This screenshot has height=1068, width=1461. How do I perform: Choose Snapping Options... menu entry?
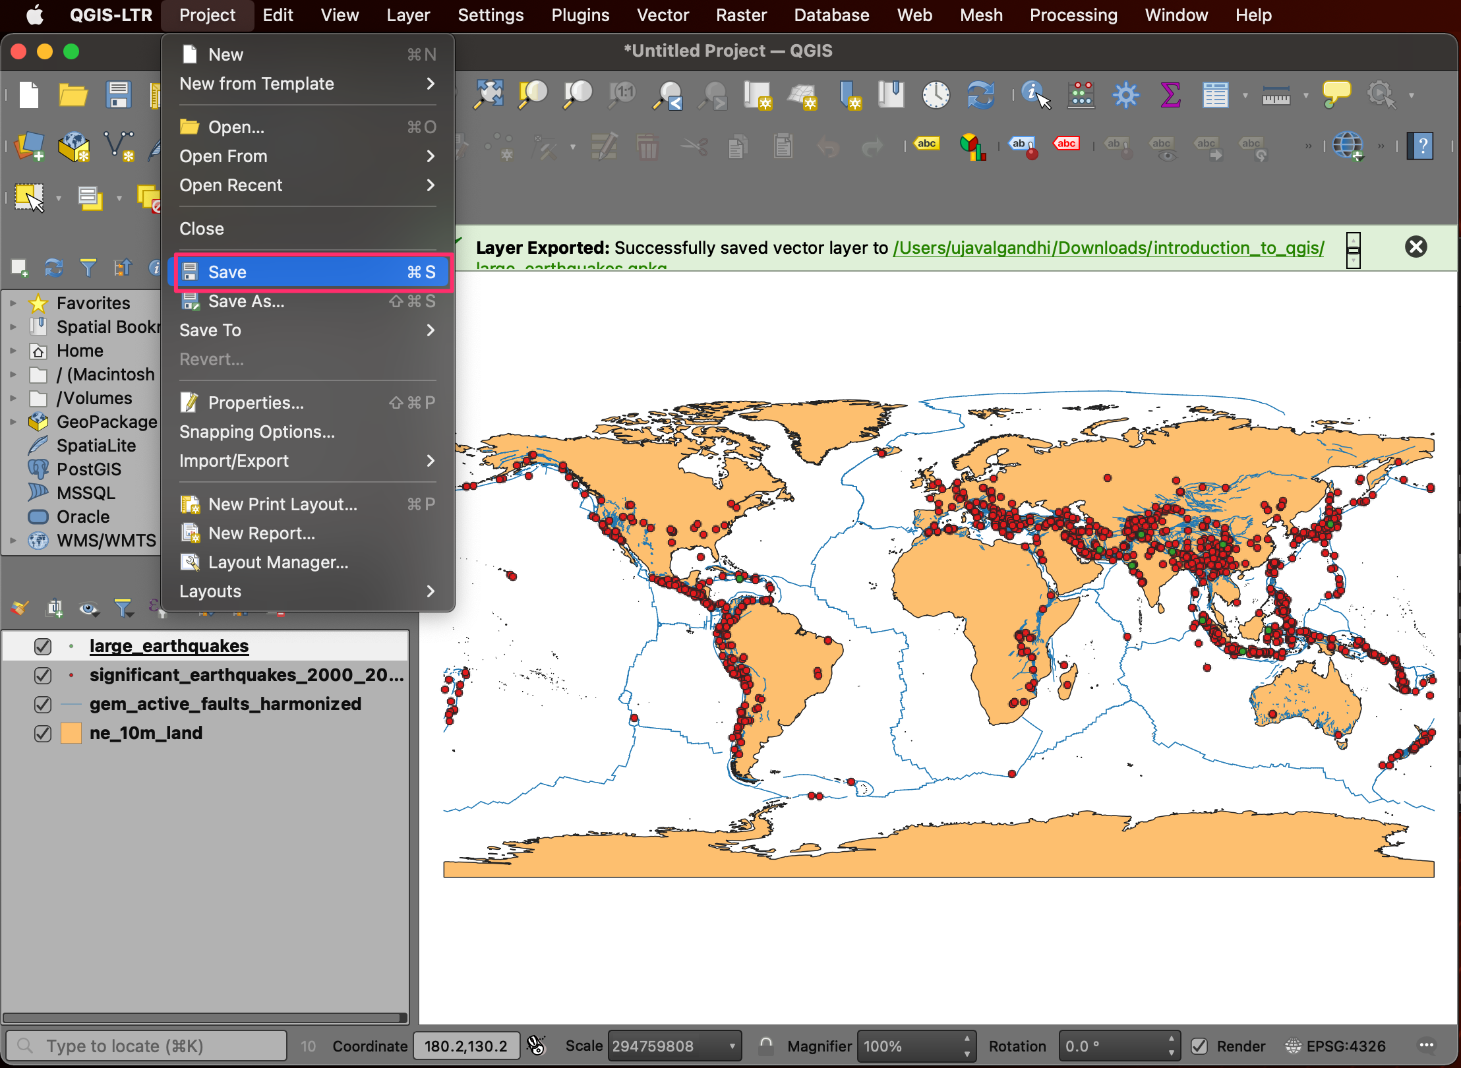coord(308,432)
